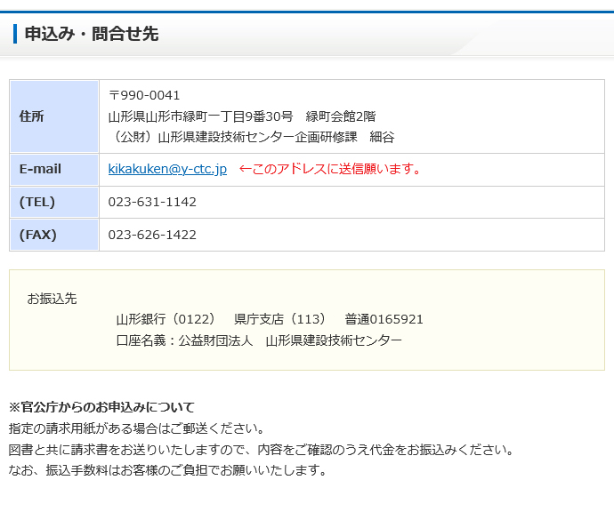614x520 pixels.
Task: Click the address line 山形県山形市緑町一丁目9番30号
Action: [x=201, y=116]
